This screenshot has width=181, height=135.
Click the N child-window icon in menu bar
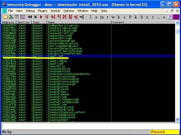tap(5, 11)
